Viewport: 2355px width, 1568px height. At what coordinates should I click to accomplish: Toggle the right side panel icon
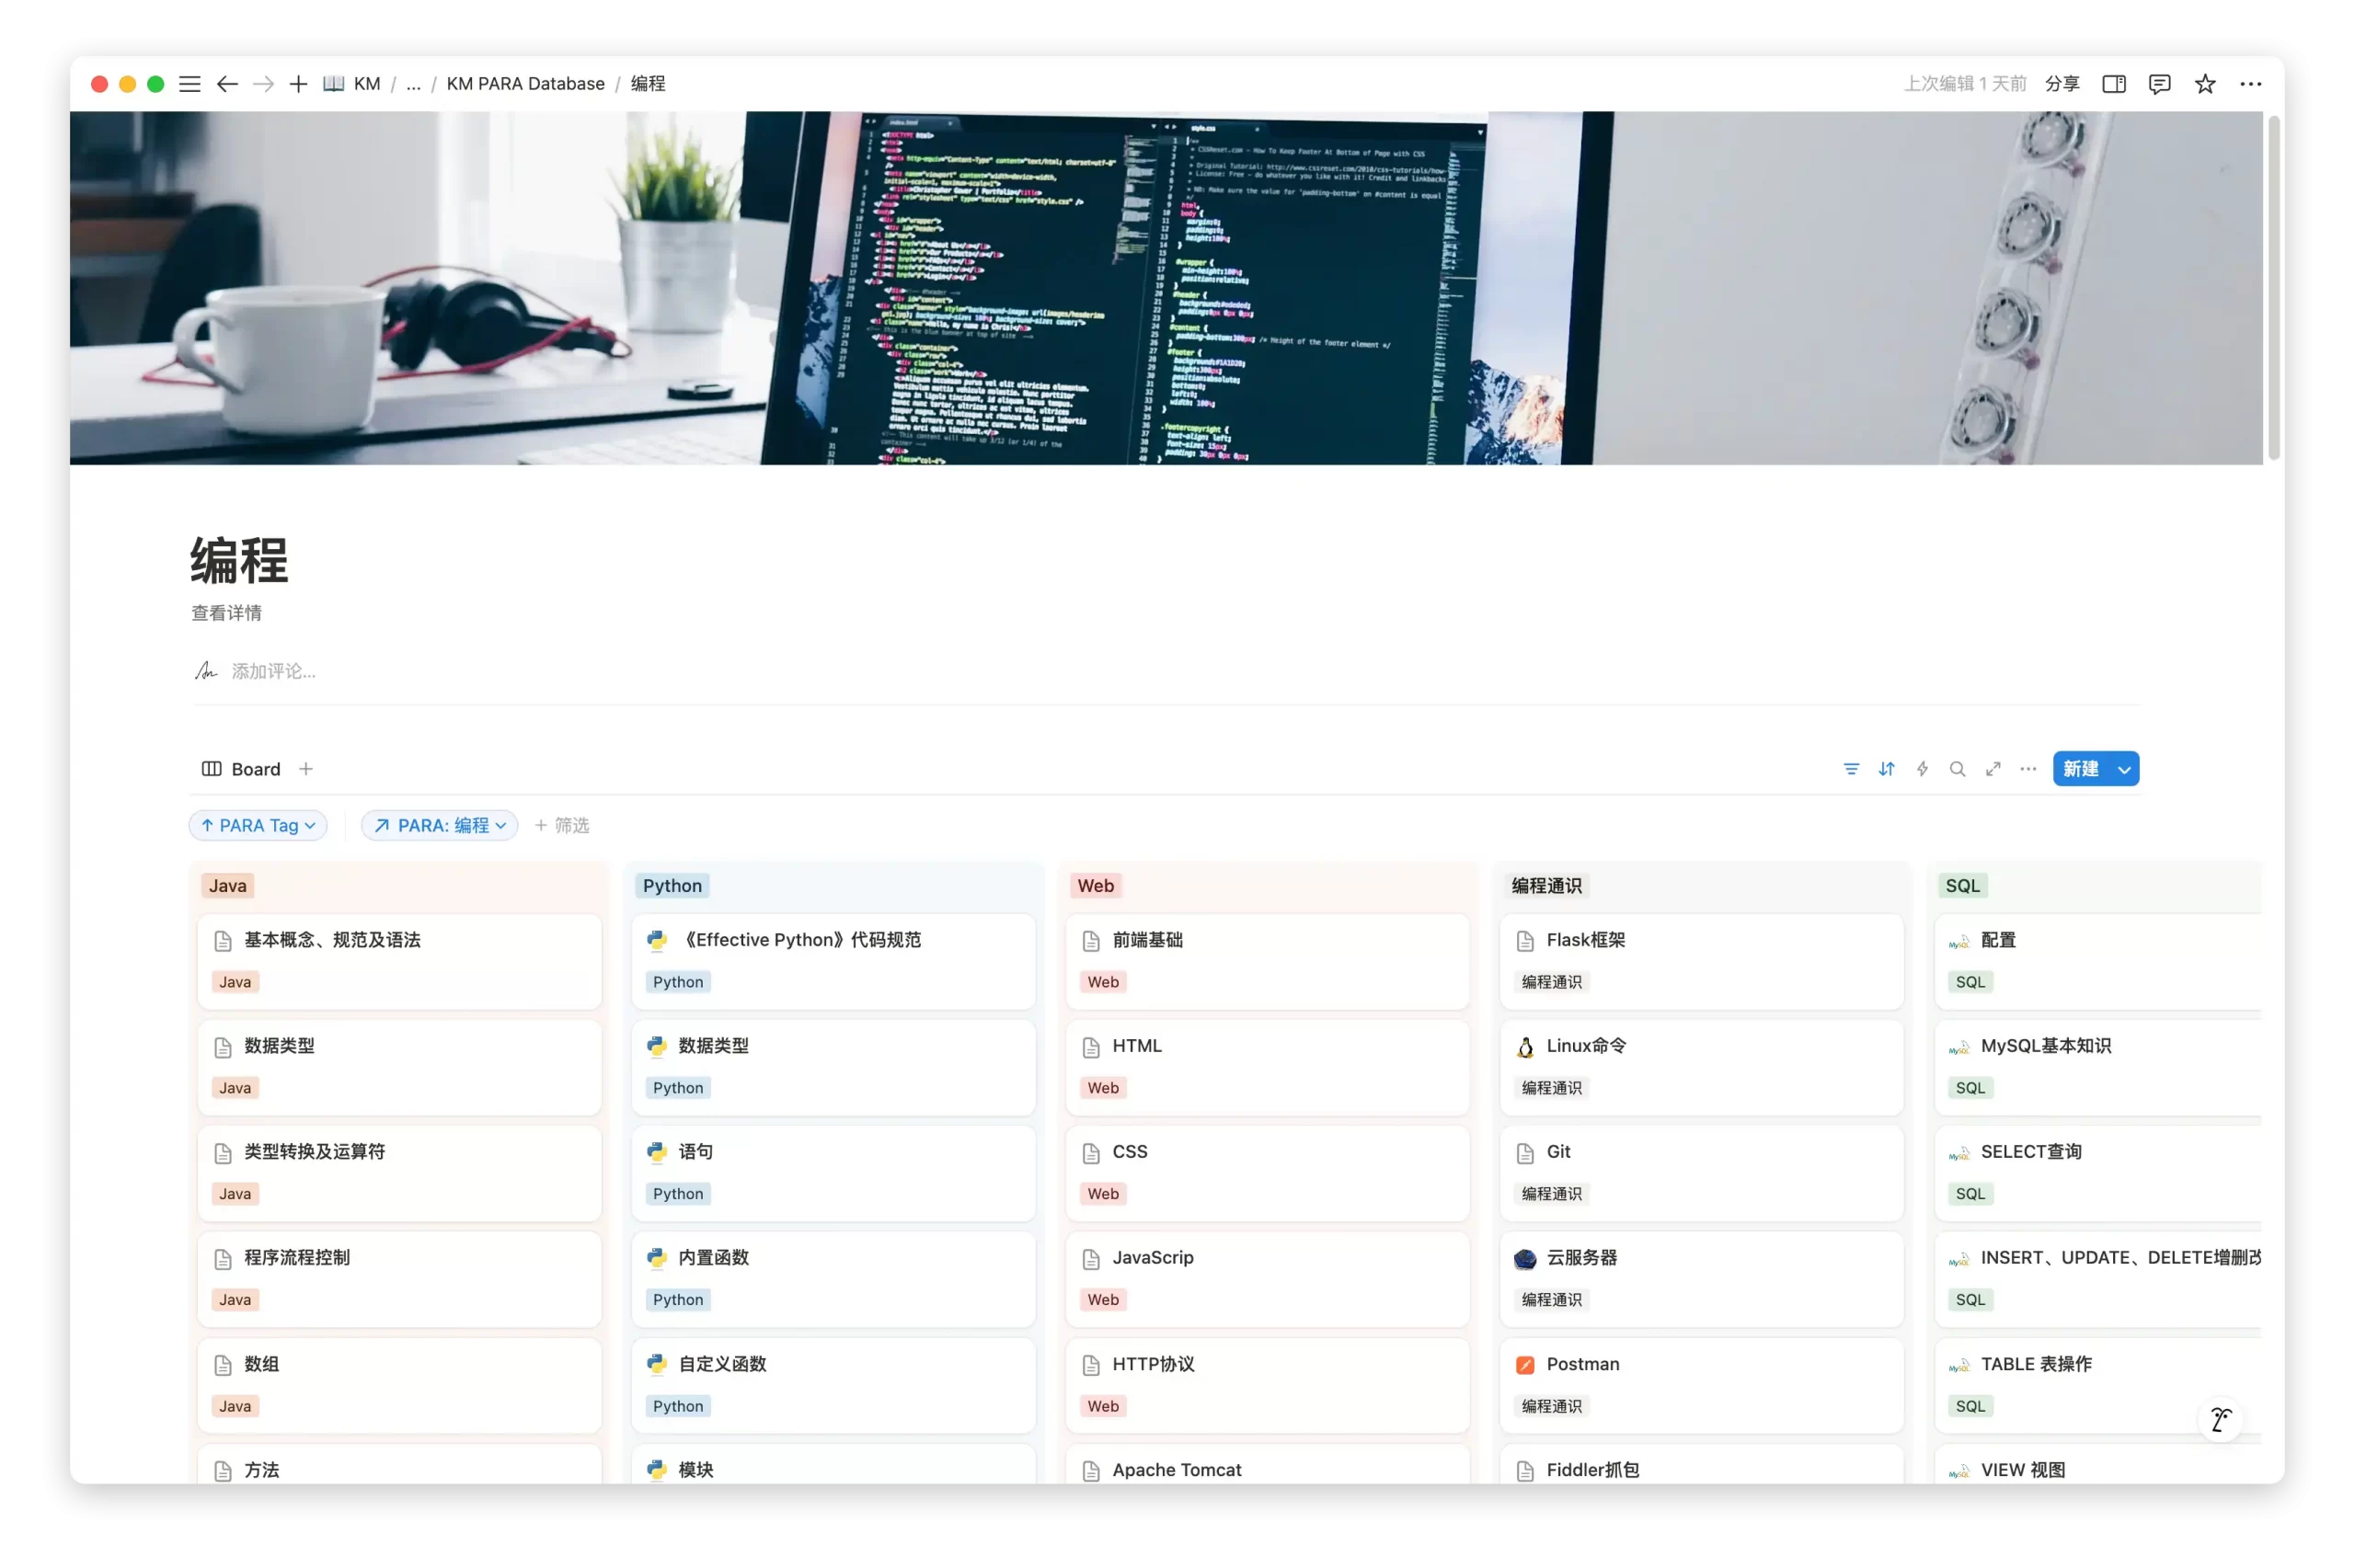(2113, 83)
